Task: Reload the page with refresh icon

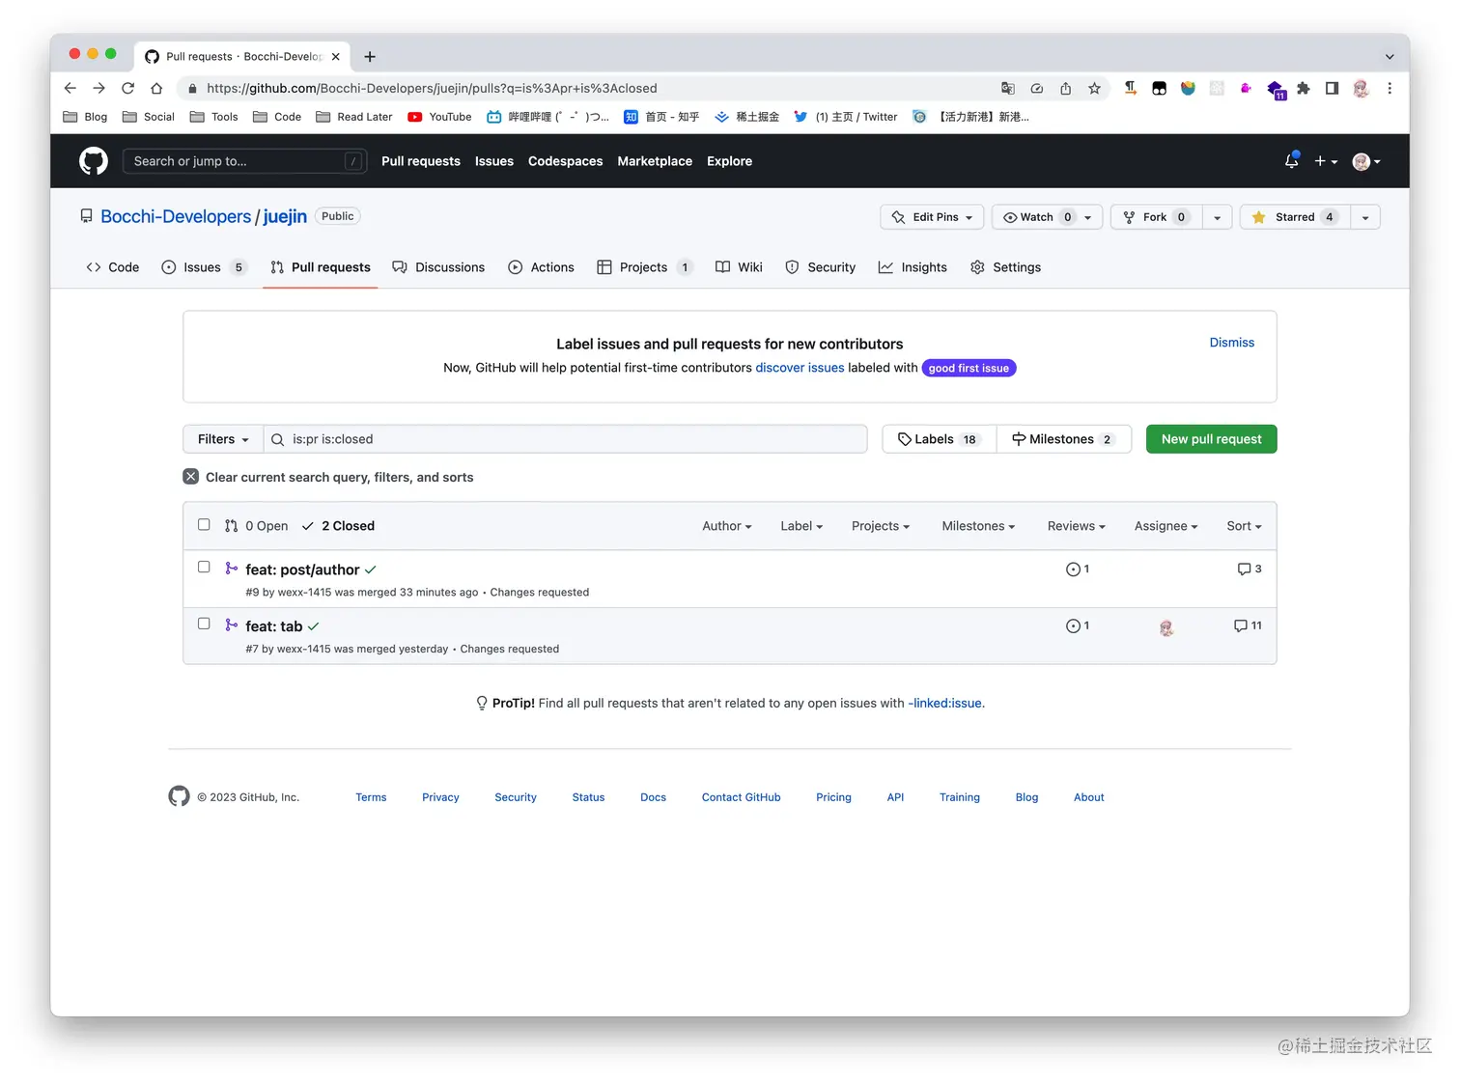Action: [x=127, y=88]
